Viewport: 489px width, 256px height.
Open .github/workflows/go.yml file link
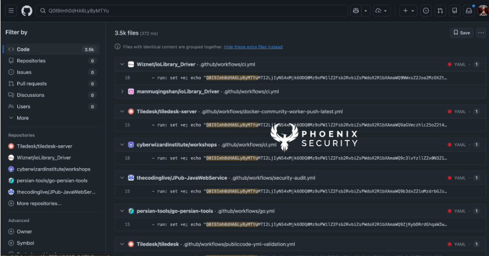[246, 211]
